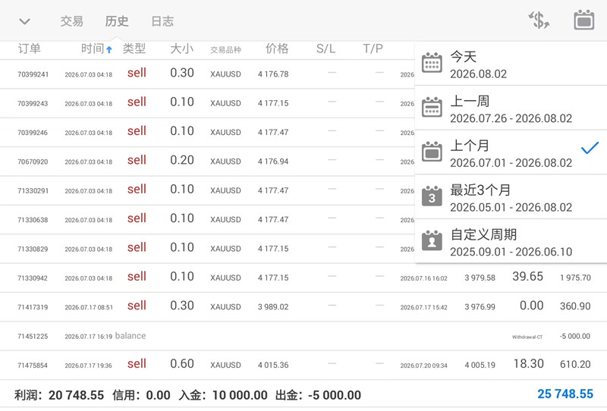Tap the calendar period icon at top right
607x411 pixels.
583,20
